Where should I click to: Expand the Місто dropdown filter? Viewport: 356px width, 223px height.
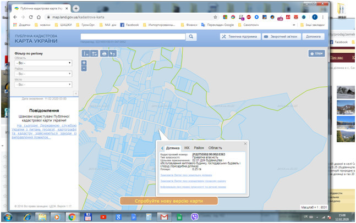click(x=43, y=85)
